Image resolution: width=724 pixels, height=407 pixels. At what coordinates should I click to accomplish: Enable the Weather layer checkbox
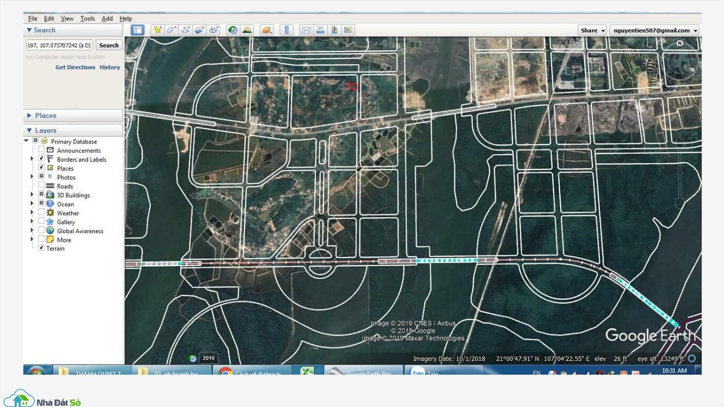click(x=41, y=213)
